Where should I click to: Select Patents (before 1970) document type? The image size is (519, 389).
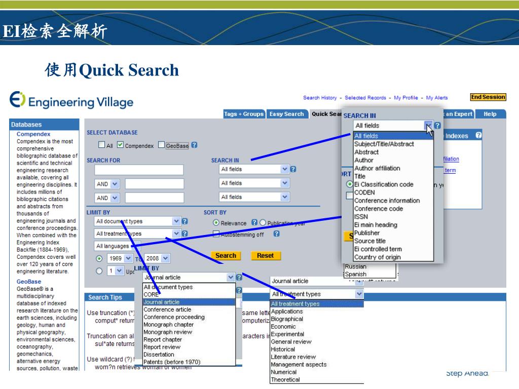click(189, 362)
